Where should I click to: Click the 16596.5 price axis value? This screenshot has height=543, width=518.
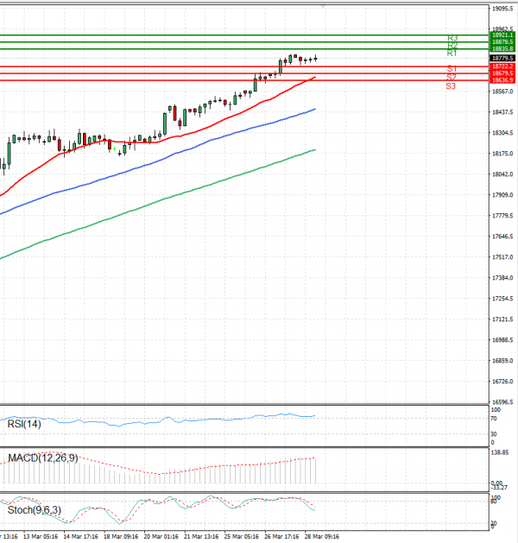click(502, 402)
